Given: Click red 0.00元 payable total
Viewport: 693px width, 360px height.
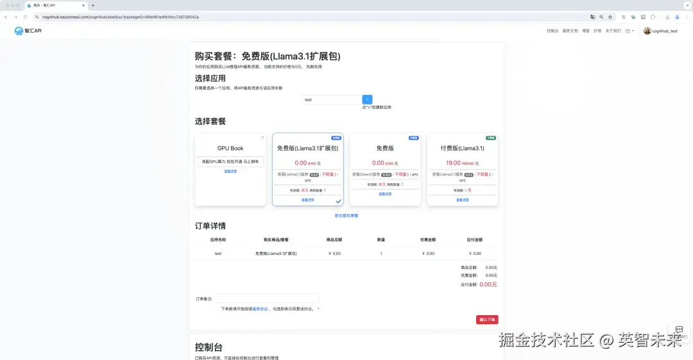Looking at the screenshot, I should [x=488, y=284].
